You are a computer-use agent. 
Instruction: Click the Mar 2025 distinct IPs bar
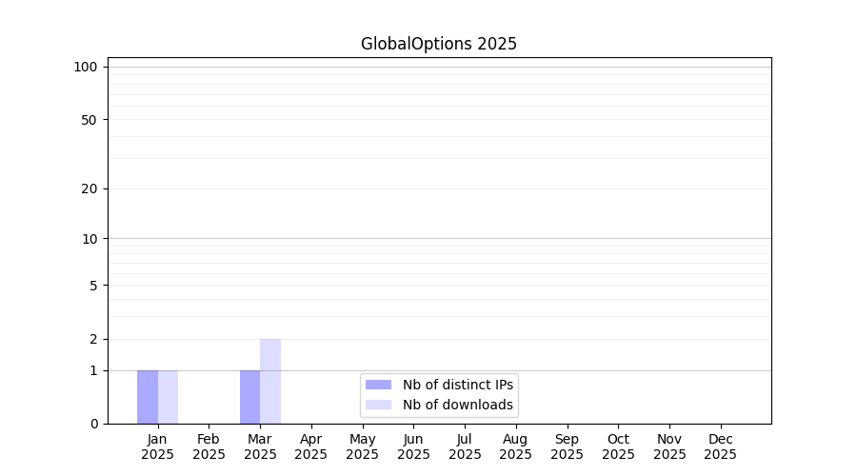click(x=249, y=397)
